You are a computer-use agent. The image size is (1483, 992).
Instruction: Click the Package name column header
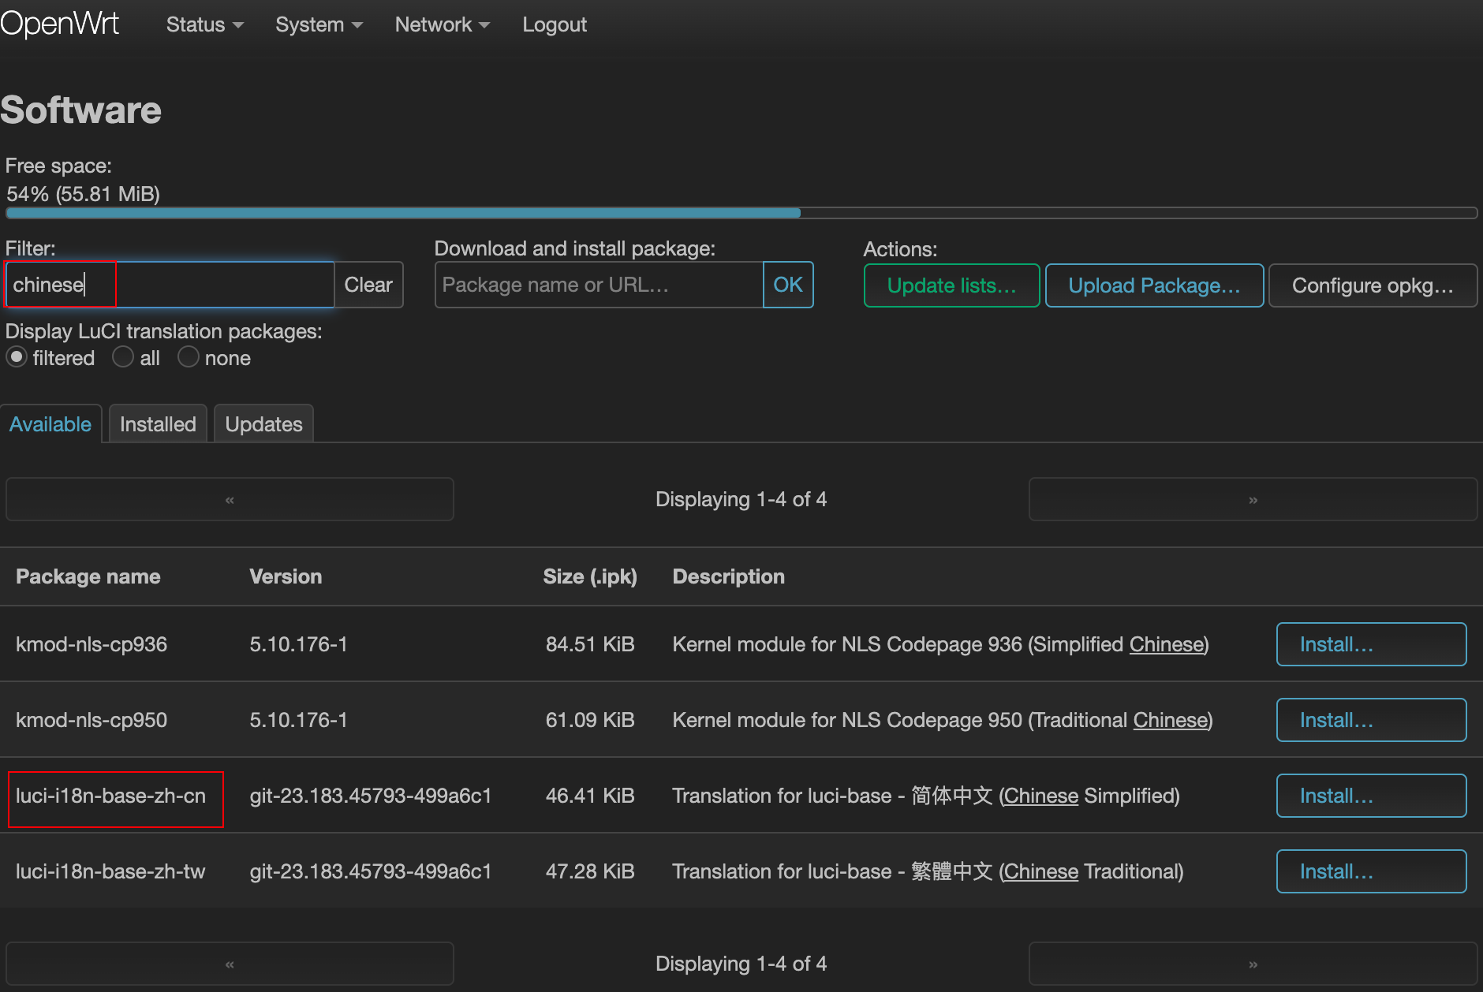click(x=88, y=576)
